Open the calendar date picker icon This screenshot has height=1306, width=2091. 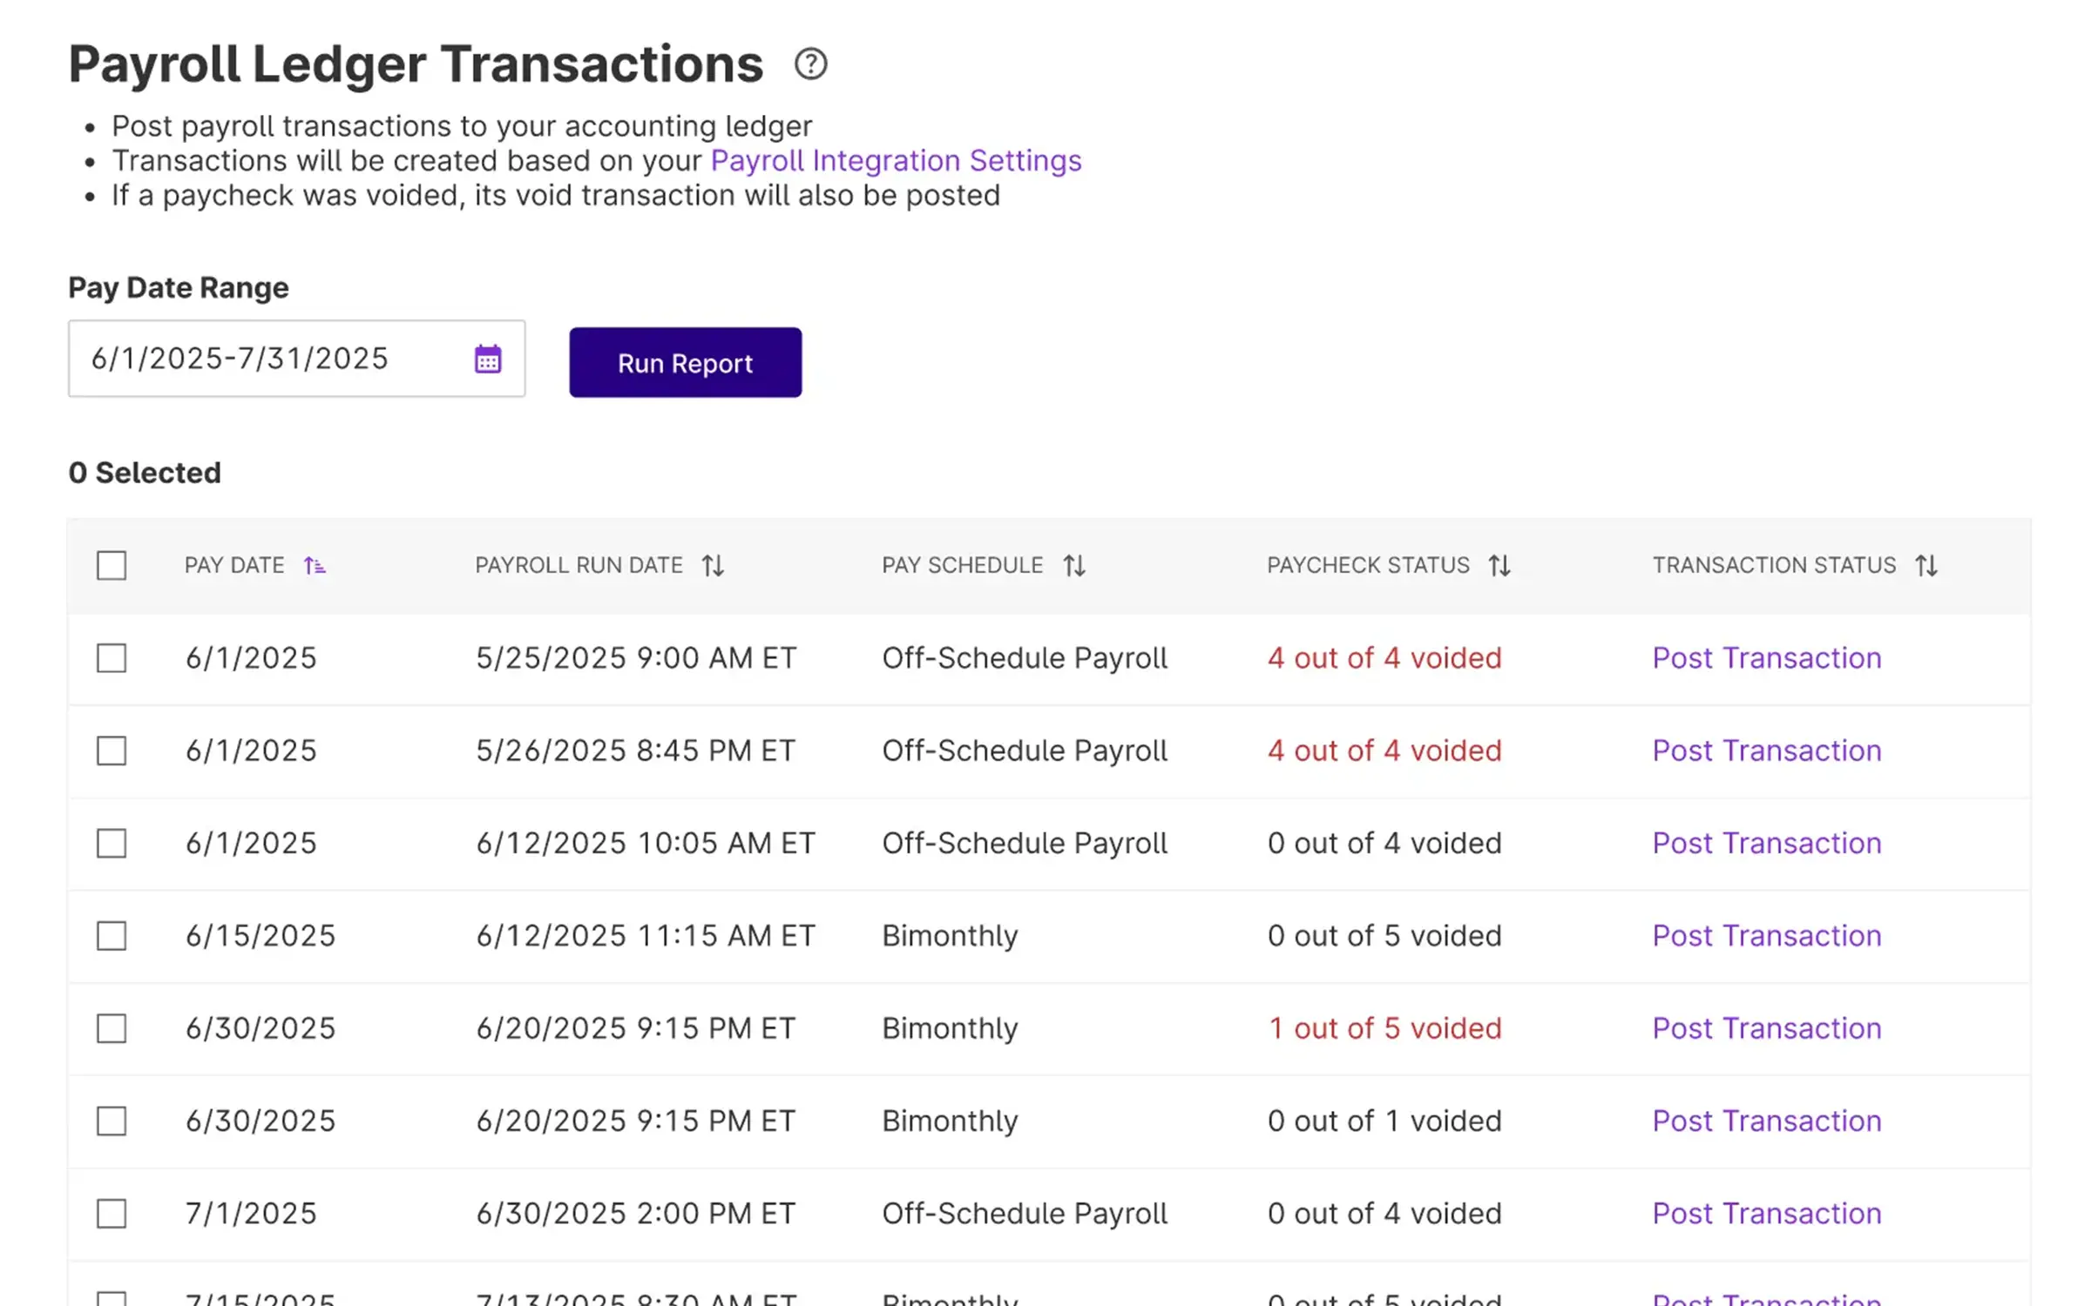[488, 359]
